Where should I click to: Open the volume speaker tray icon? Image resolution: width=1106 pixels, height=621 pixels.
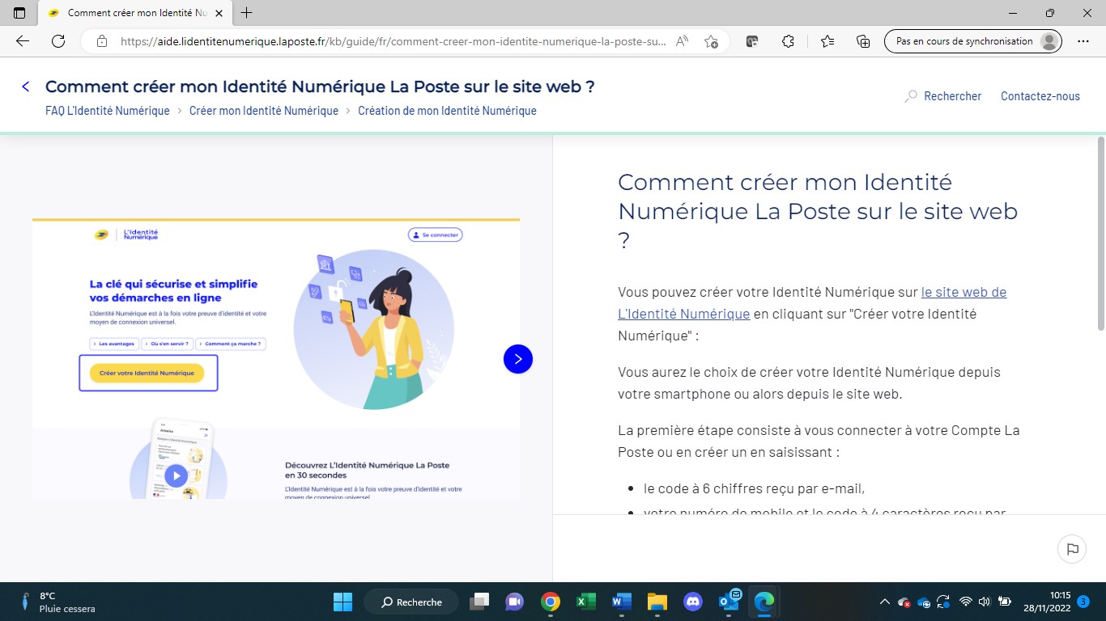pos(985,602)
